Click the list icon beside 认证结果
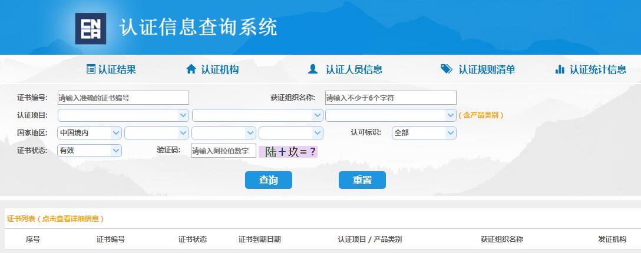 pos(91,69)
